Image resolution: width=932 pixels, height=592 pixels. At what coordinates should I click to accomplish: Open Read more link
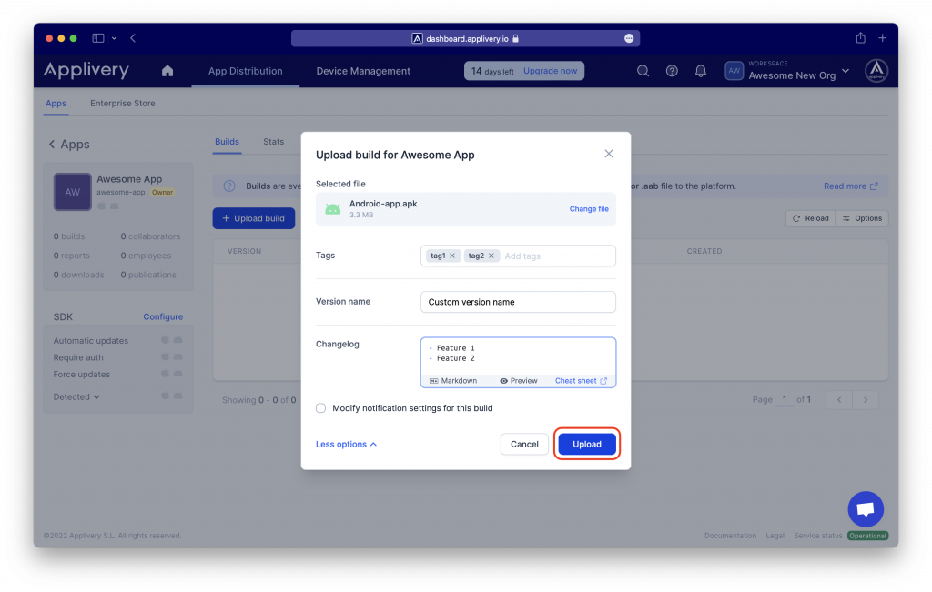click(850, 186)
